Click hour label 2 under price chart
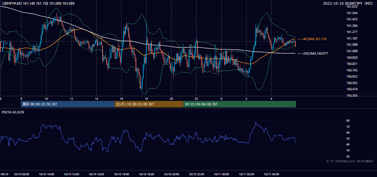The image size is (377, 177). click(x=247, y=99)
